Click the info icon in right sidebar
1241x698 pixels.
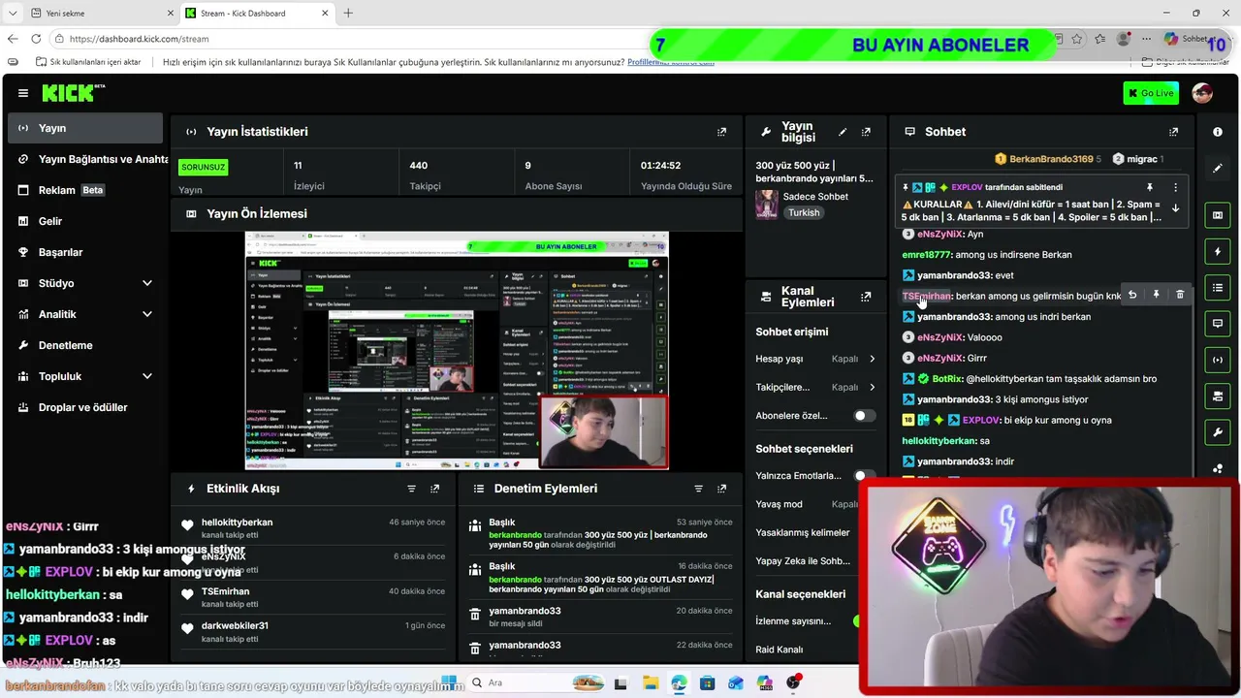pyautogui.click(x=1218, y=132)
